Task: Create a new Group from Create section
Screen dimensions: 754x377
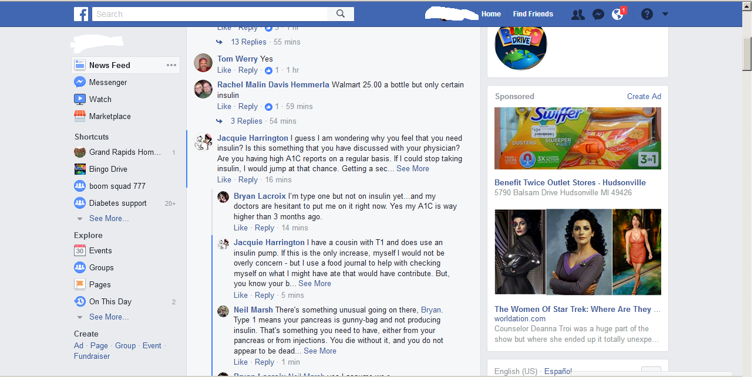Action: pos(125,345)
